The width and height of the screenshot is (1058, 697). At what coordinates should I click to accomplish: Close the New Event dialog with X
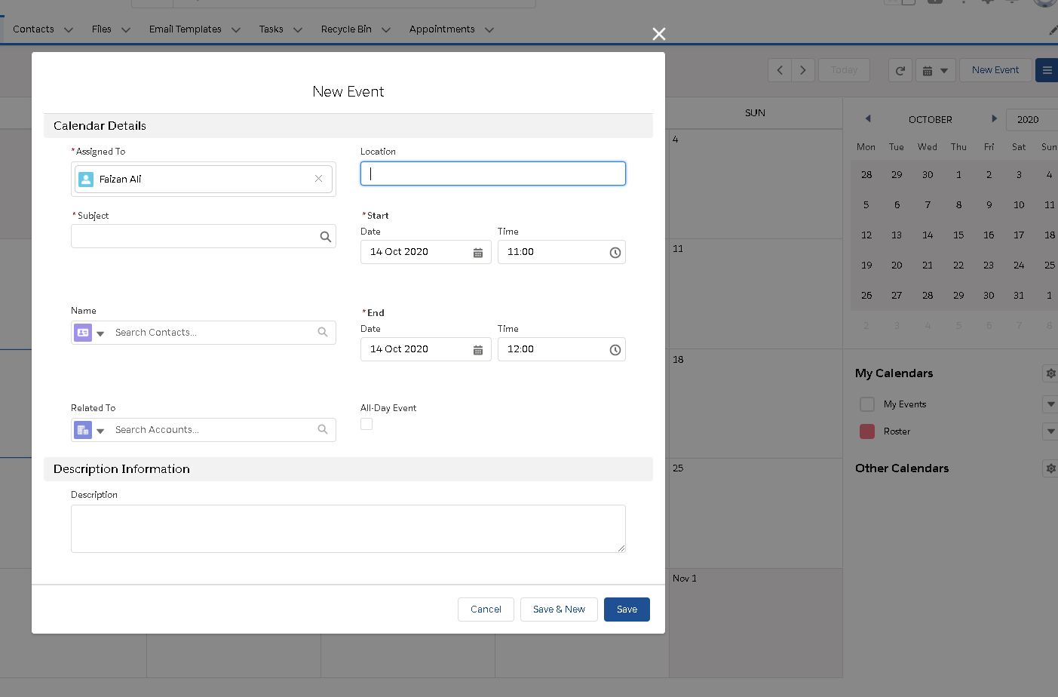click(658, 34)
